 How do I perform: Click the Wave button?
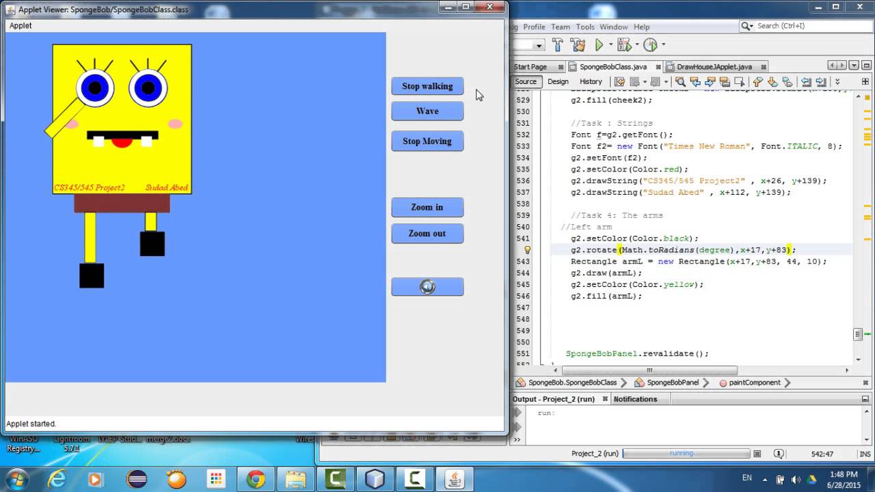click(x=427, y=111)
